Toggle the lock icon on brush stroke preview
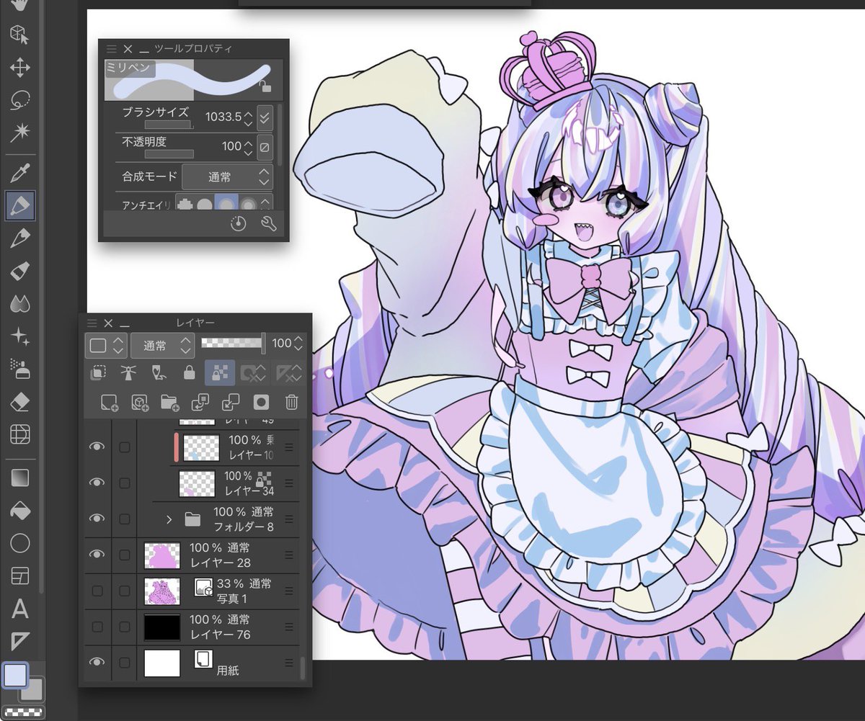Screen dimensions: 865x721 tap(265, 86)
